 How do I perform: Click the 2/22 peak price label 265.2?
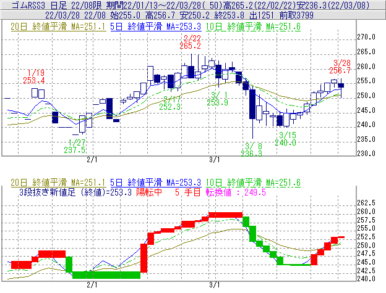click(190, 46)
